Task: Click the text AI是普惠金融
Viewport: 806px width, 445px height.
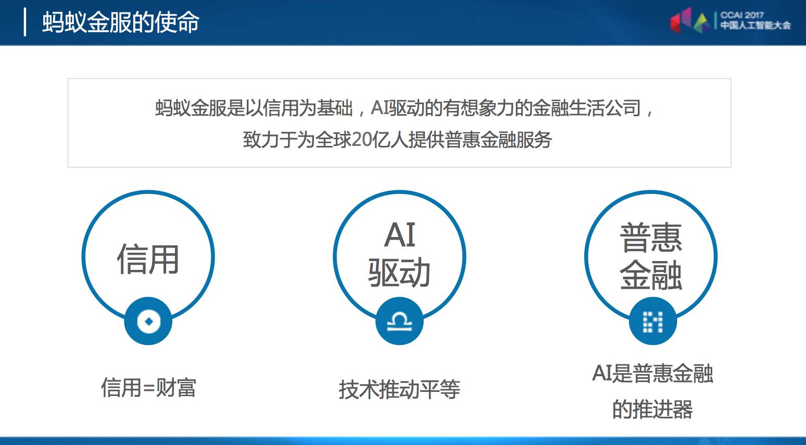Action: [x=652, y=374]
